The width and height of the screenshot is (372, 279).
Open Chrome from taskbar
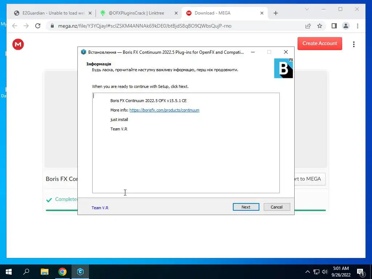tap(62, 272)
